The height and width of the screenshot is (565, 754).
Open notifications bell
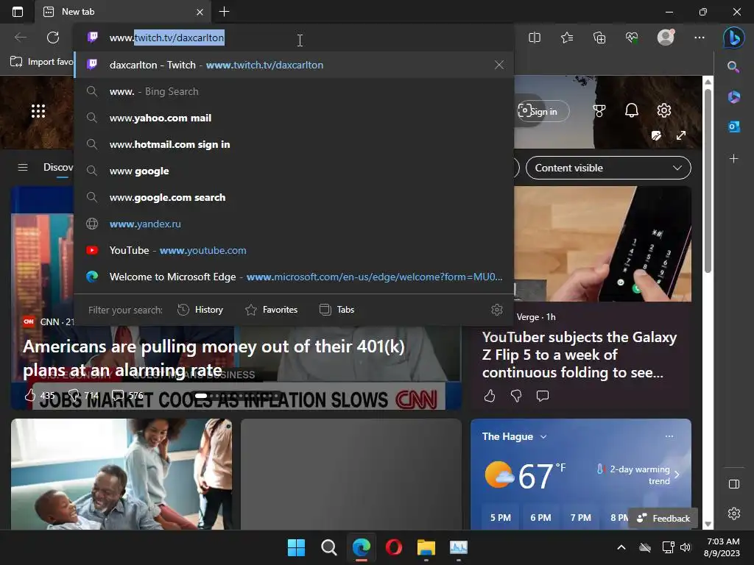pyautogui.click(x=631, y=110)
